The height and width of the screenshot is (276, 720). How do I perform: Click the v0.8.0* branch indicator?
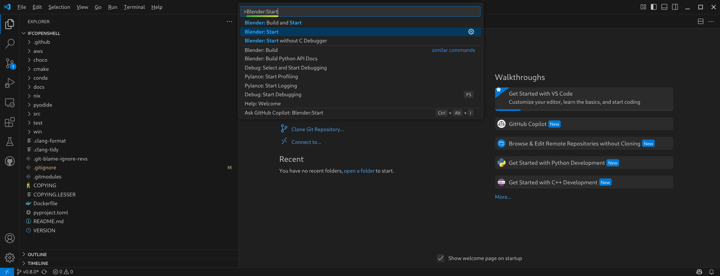[28, 272]
